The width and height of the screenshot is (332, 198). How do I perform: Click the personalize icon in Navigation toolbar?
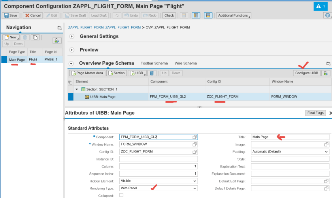tap(57, 40)
